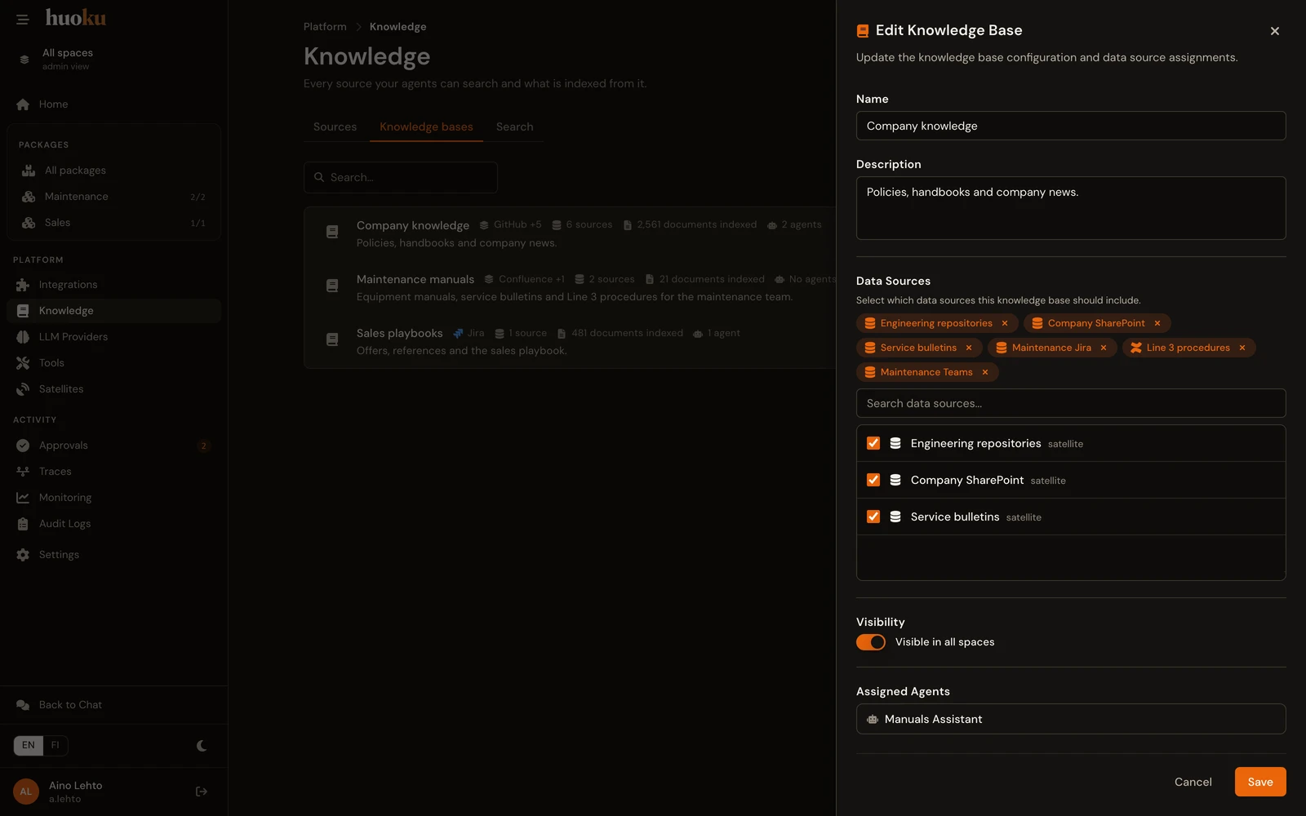
Task: Click the Approvals checkmark icon
Action: [23, 446]
